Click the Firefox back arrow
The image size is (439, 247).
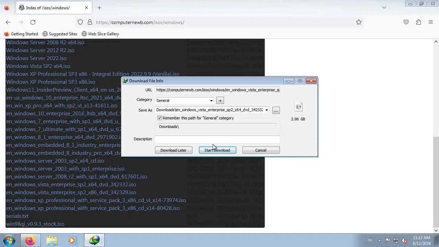point(8,22)
